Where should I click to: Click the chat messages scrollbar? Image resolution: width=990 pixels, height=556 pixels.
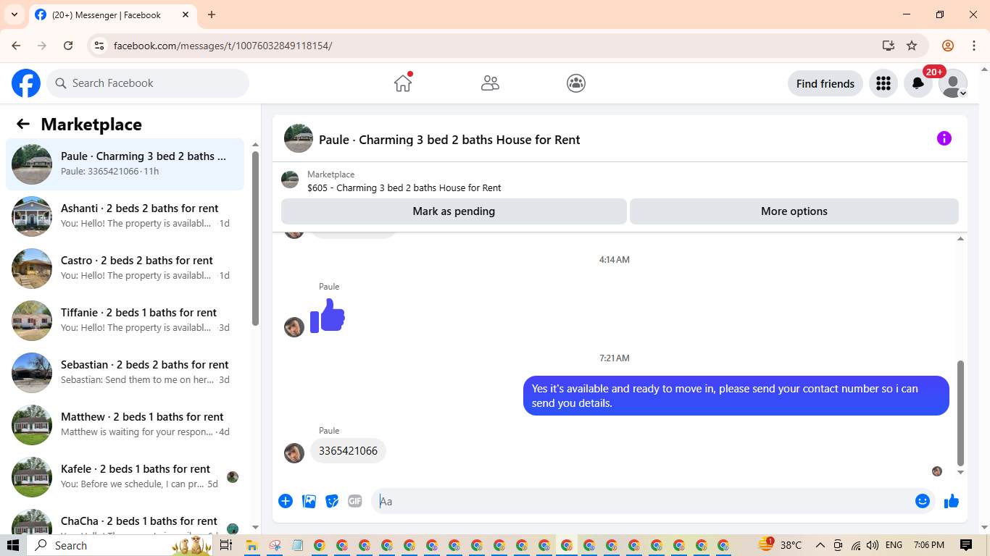[961, 413]
